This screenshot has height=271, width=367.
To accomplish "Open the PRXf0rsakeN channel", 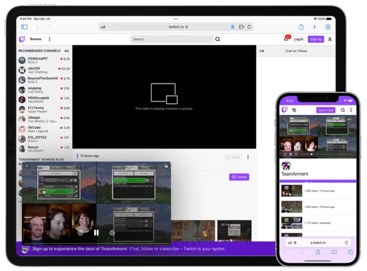I will [x=44, y=100].
